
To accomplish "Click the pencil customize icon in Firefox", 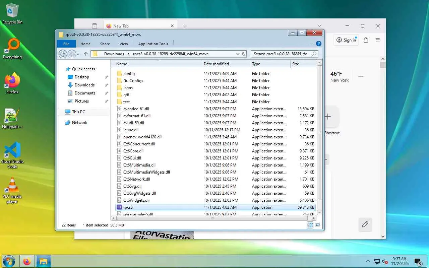I will [365, 224].
